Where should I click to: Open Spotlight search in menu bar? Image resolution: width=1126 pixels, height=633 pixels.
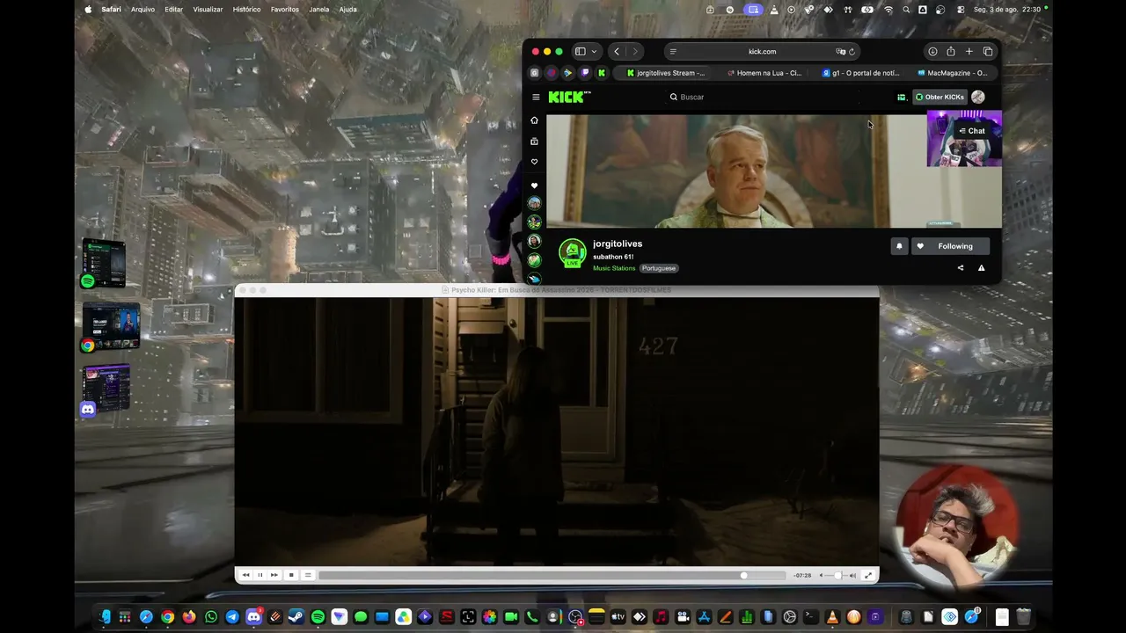pyautogui.click(x=906, y=10)
